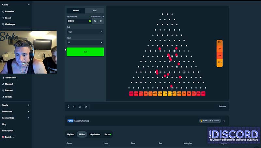This screenshot has height=148, width=261.
Task: Collapse the Casino sidebar section
Action: (29, 5)
